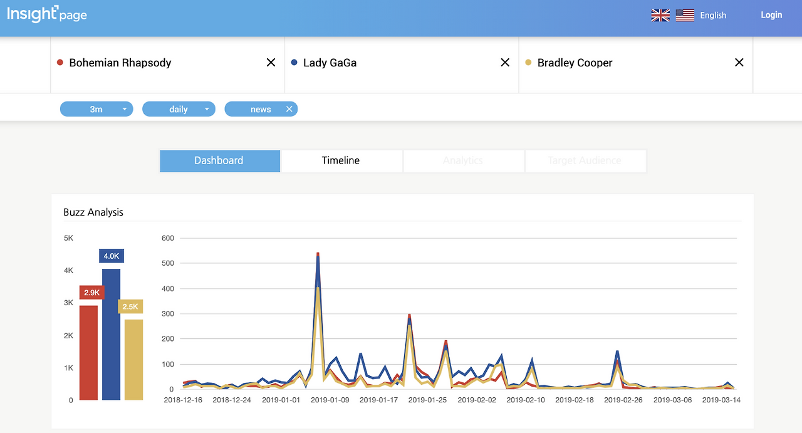The image size is (802, 433).
Task: Click the red Bohemian Rhapsody dot
Action: 60,63
